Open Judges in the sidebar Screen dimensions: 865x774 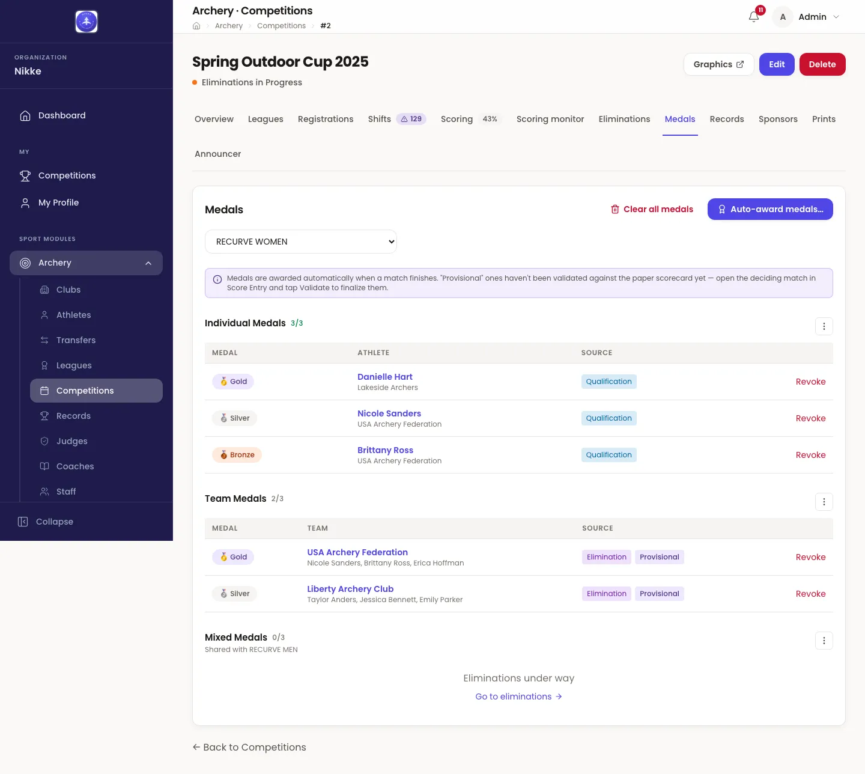click(72, 441)
